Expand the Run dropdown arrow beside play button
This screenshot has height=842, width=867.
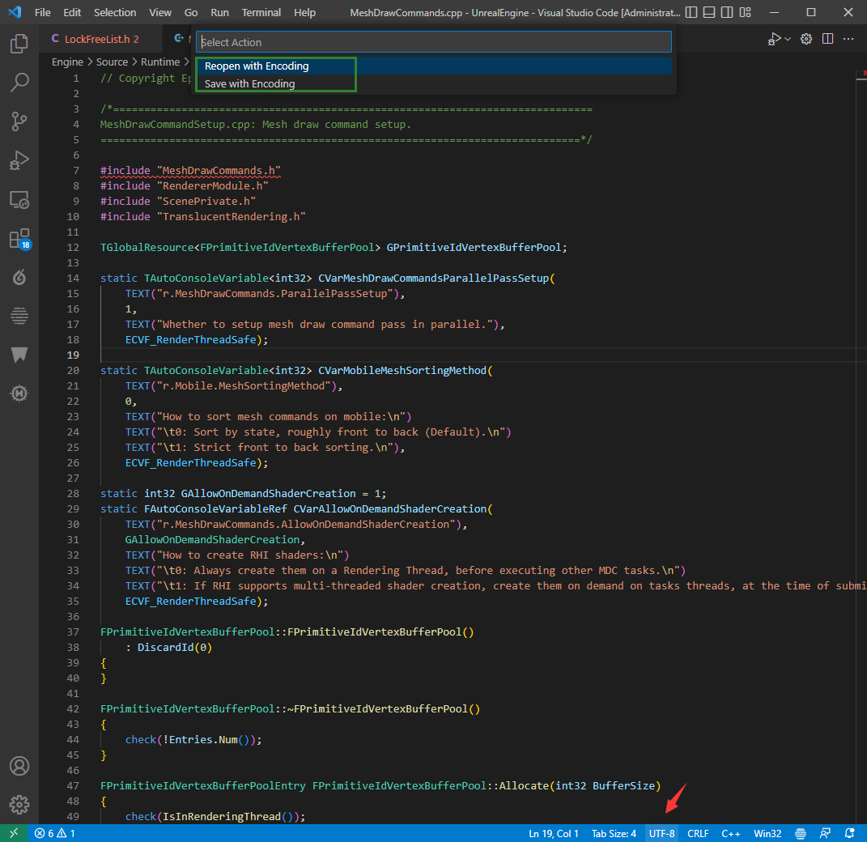coord(788,39)
